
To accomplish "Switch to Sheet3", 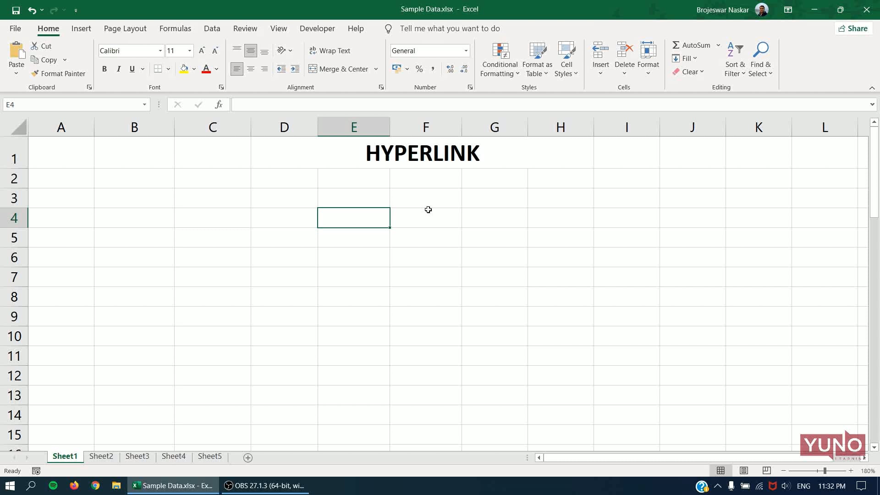I will click(x=137, y=456).
